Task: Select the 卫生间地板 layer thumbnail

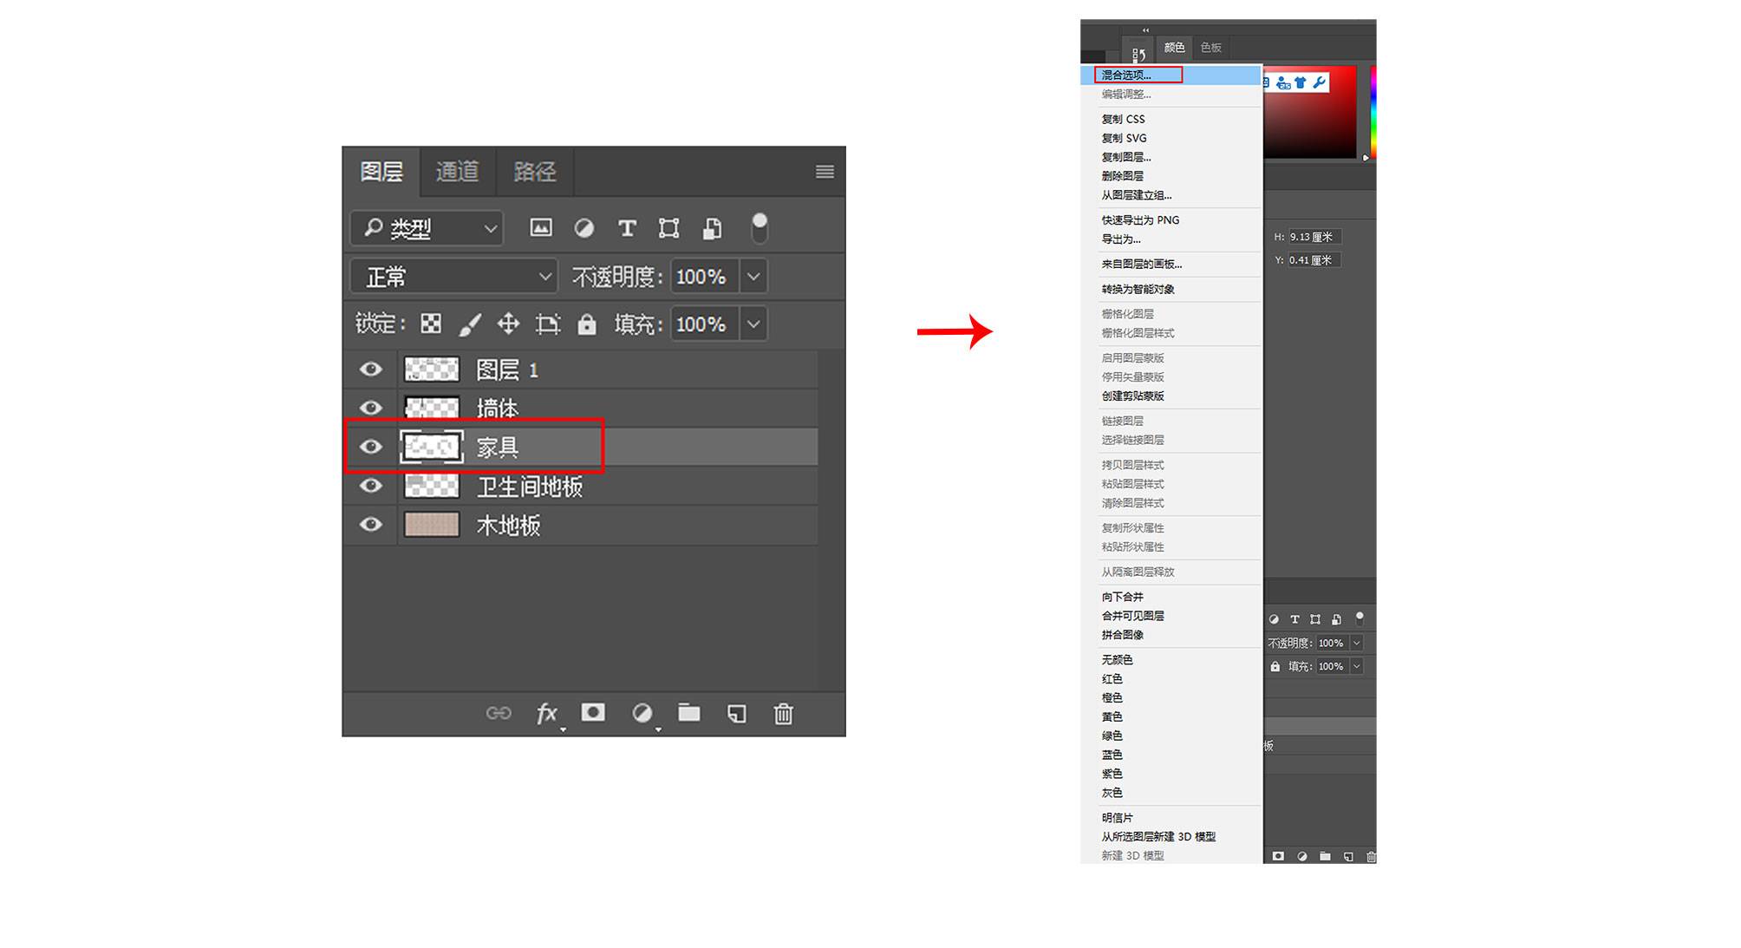Action: [432, 486]
